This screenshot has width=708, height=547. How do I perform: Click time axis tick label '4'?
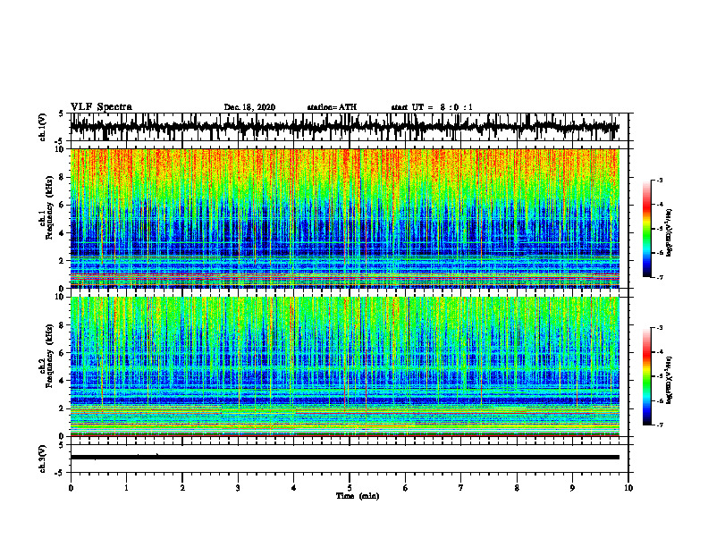[294, 488]
